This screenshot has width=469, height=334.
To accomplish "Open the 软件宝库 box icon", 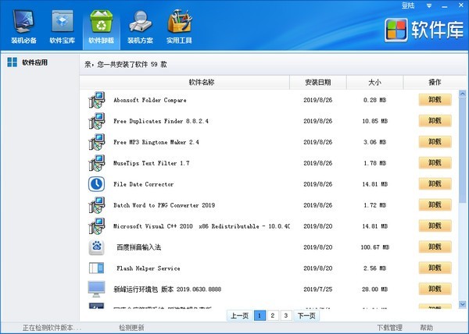I will point(63,22).
